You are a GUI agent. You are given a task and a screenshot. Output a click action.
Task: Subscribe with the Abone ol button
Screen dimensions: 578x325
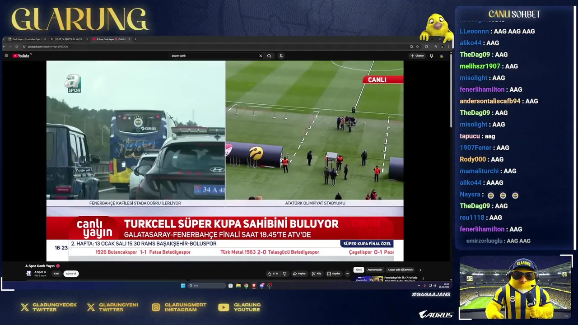coord(71,274)
